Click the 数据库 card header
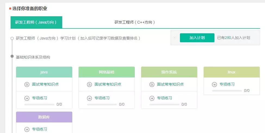Image resolution: width=265 pixels, height=133 pixels. (44, 117)
